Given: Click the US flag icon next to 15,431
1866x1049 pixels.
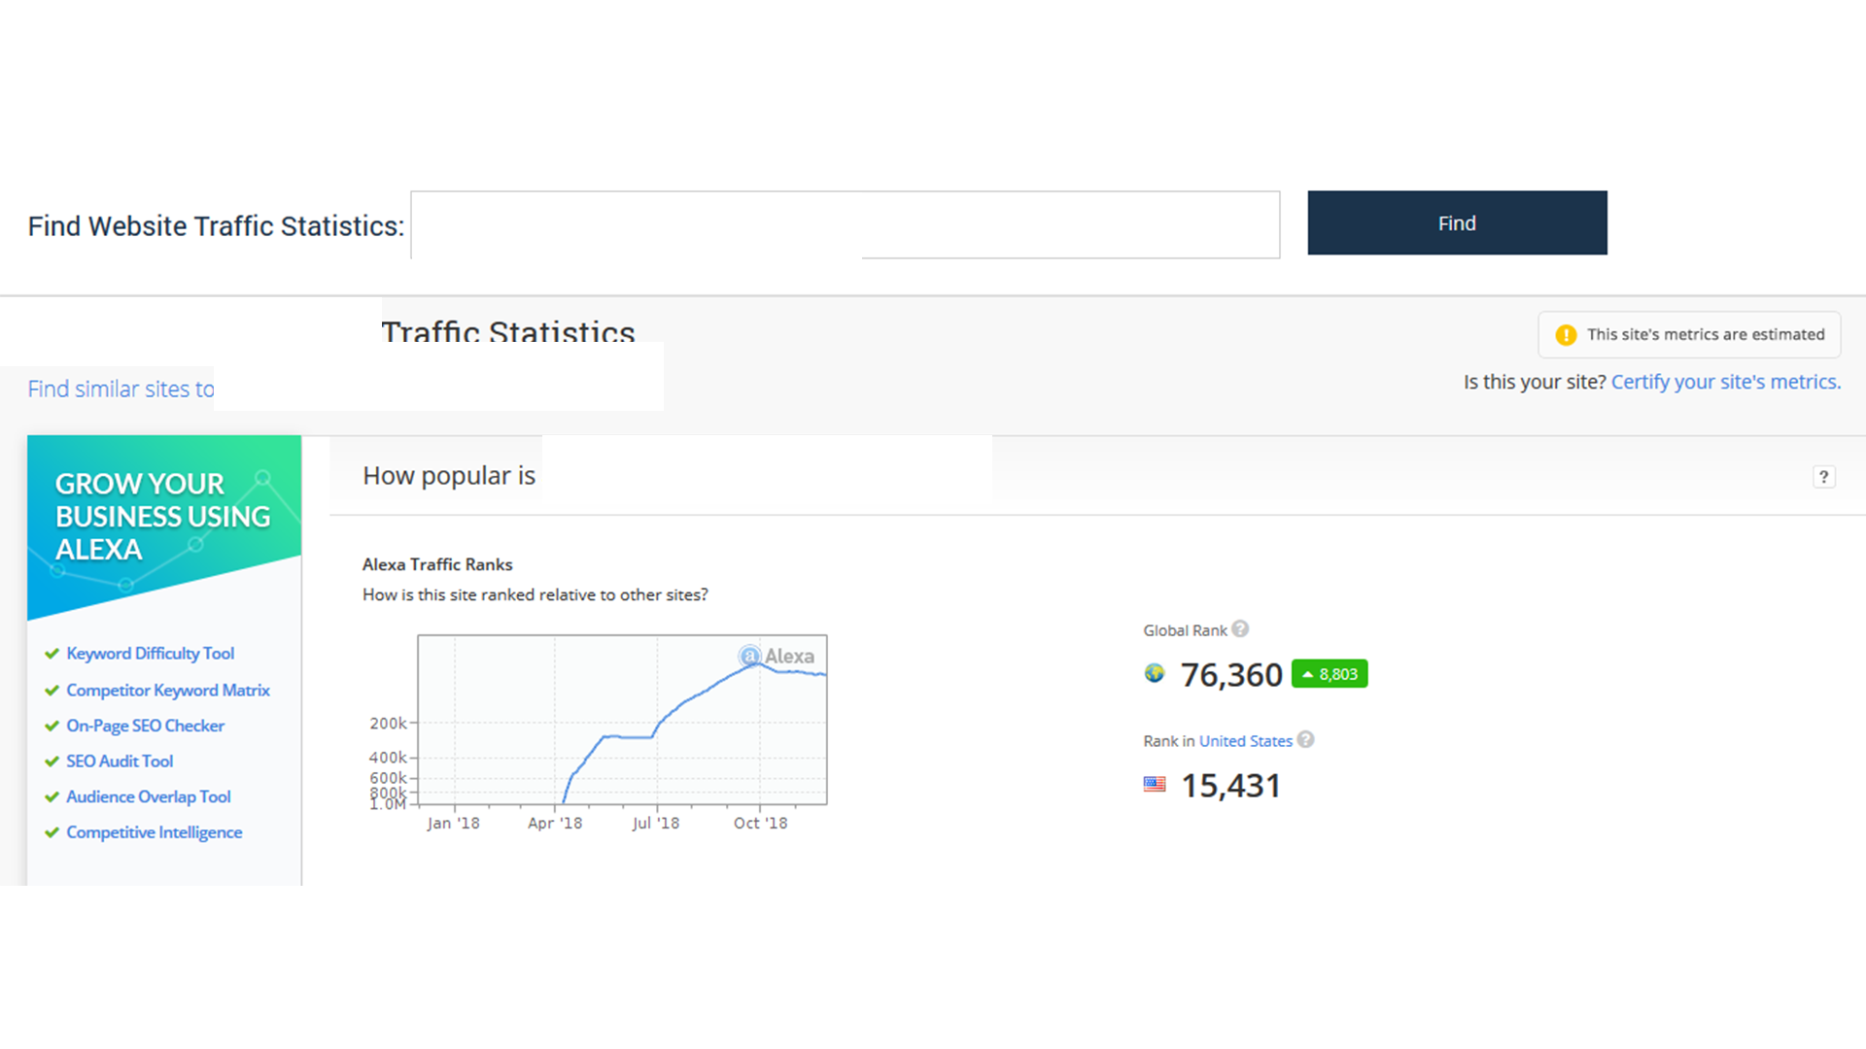Looking at the screenshot, I should click(x=1155, y=784).
